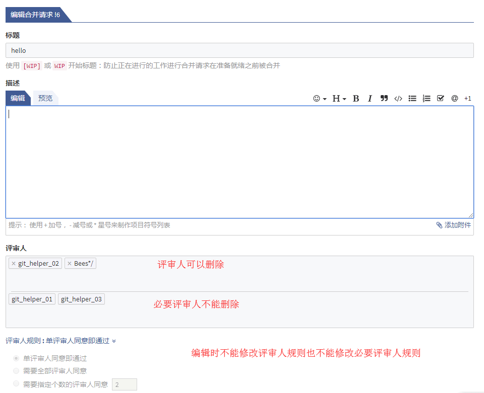Select 需要全部评审人同意 radio option

point(16,371)
